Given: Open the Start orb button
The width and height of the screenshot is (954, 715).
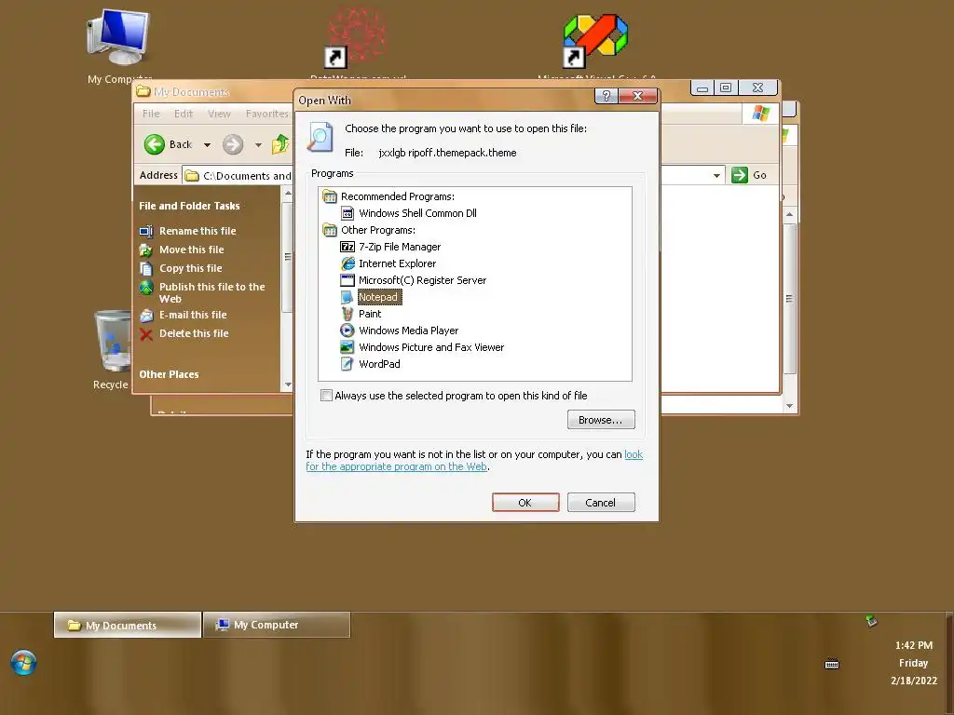Looking at the screenshot, I should (x=23, y=663).
